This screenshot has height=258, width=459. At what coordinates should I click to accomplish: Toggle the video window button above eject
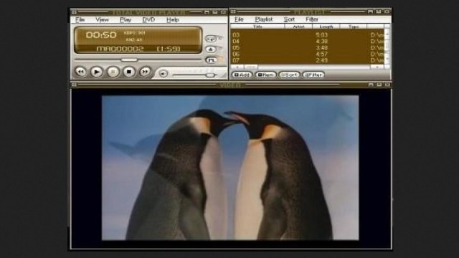(x=211, y=39)
